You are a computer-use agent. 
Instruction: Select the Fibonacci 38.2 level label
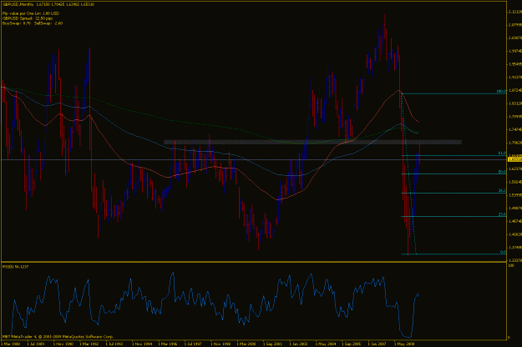point(502,191)
